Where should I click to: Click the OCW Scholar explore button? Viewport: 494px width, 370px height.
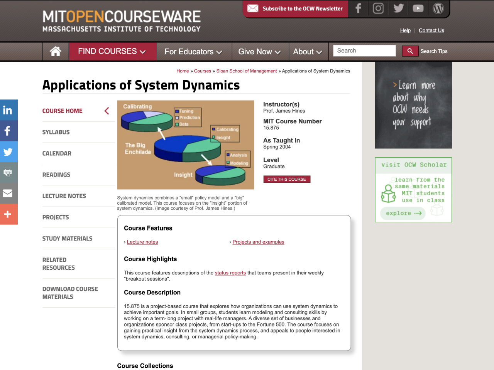(403, 213)
